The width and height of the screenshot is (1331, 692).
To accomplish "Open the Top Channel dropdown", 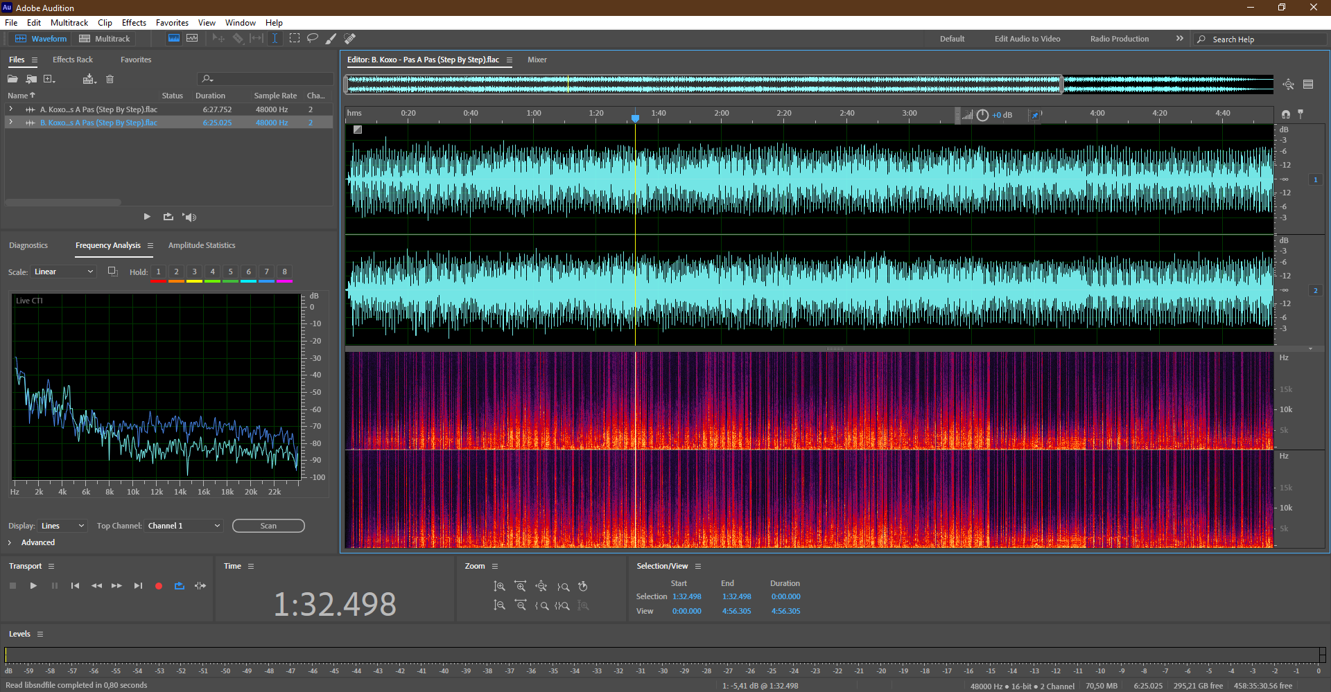I will [x=184, y=526].
